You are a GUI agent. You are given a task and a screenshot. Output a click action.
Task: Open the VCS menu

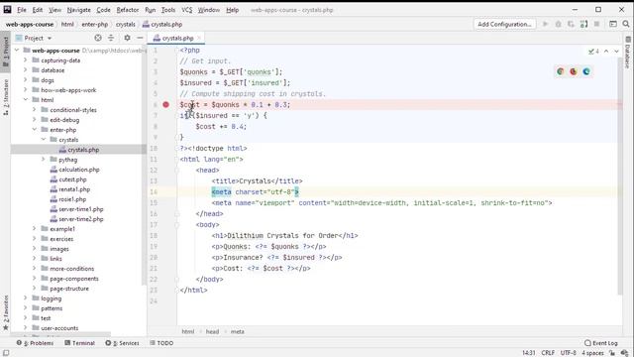click(x=187, y=10)
